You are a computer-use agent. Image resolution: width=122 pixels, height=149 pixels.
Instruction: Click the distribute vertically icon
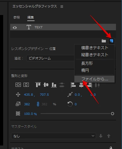pos(62,85)
